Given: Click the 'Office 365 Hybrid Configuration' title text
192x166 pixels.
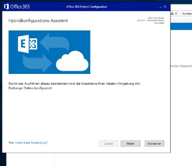Looking at the screenshot, I should [87, 7].
